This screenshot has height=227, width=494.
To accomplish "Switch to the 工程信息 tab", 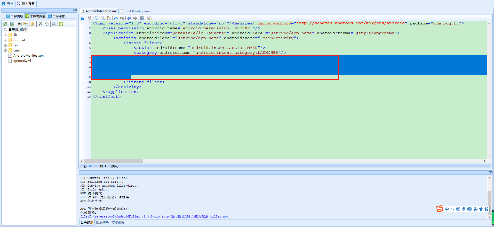I will click(x=15, y=16).
